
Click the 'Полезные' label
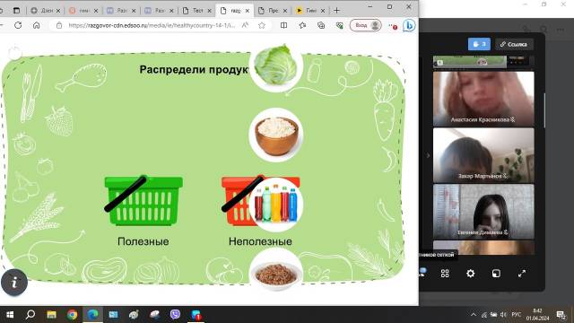coord(143,241)
